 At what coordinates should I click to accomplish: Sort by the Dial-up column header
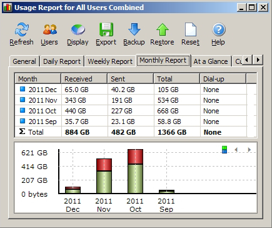[x=223, y=79]
